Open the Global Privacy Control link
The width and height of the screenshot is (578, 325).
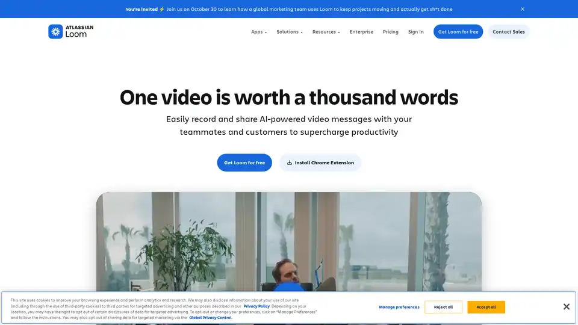click(210, 317)
